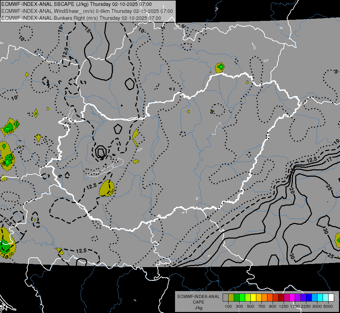Viewport: 340px width, 313px height.
Task: Select the pure yellow legend swatch
Action: tap(253, 297)
